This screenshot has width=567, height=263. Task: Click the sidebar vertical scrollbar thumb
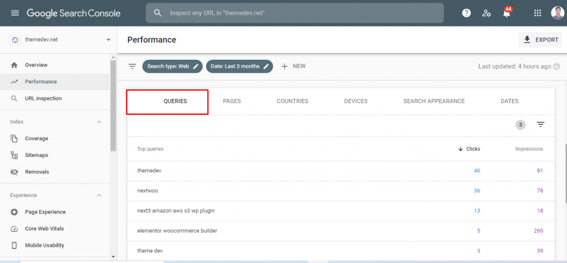click(x=113, y=106)
